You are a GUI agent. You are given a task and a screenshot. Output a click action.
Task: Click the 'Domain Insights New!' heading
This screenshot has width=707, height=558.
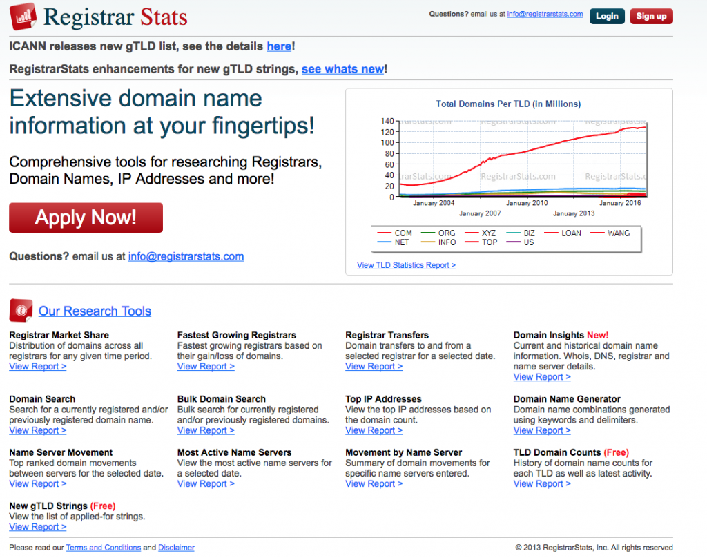pyautogui.click(x=561, y=335)
